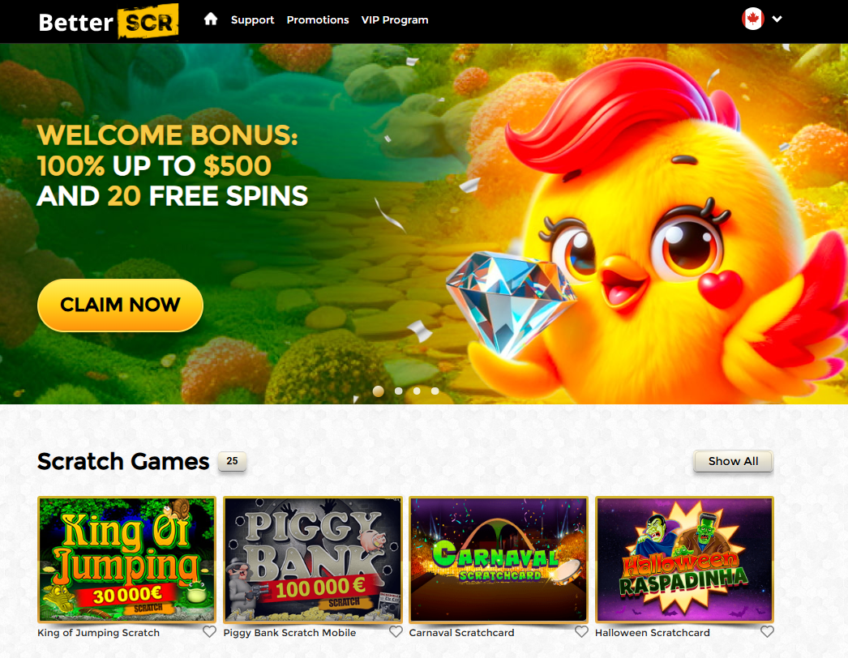Screen dimensions: 848x658
Task: Favorite Piggy Bank Scratch Mobile with heart
Action: coord(396,631)
